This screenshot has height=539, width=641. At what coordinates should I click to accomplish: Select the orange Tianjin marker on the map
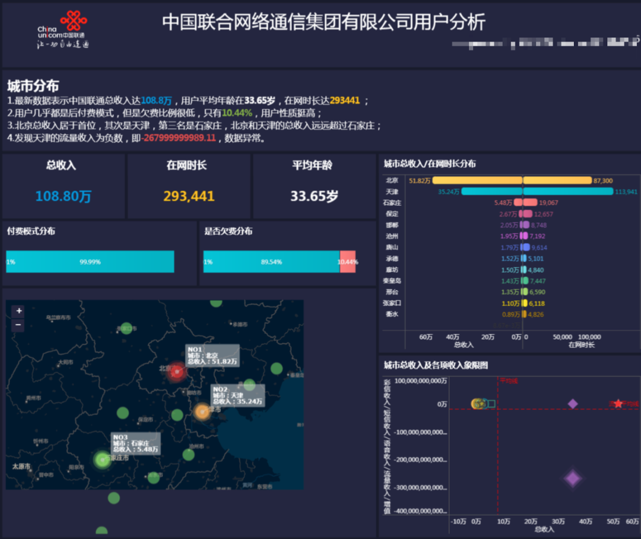(202, 412)
